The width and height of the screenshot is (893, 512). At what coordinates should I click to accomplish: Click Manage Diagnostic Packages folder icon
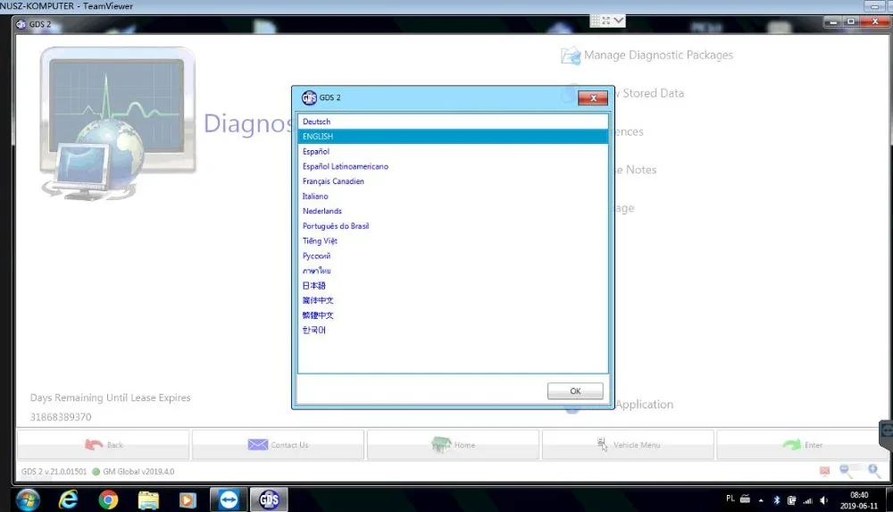click(571, 55)
